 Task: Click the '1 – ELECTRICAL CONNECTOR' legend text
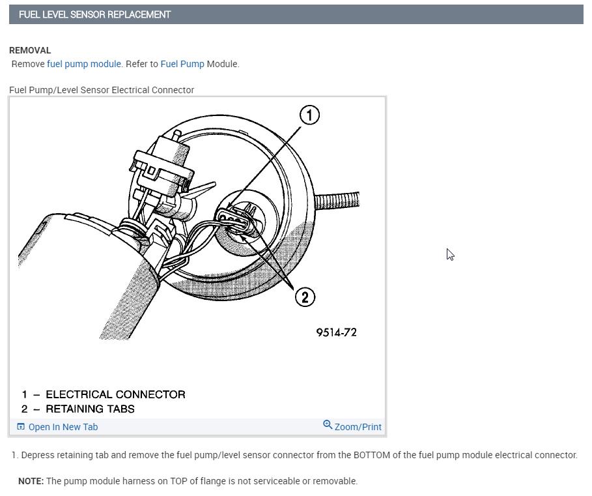(104, 394)
